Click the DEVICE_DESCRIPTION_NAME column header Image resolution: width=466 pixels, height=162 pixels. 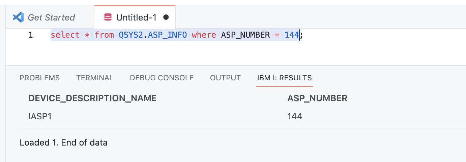click(92, 98)
